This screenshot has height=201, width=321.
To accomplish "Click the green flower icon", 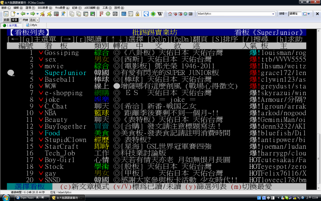I will pyautogui.click(x=153, y=14).
